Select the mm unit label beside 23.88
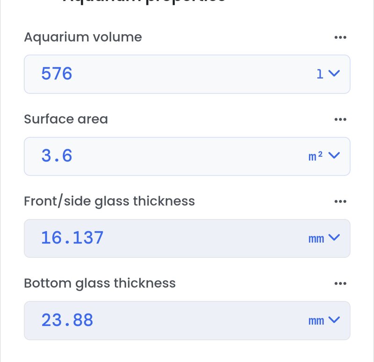 click(x=316, y=321)
